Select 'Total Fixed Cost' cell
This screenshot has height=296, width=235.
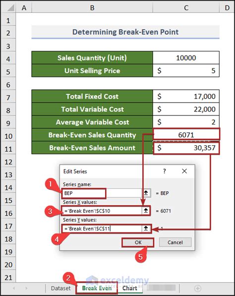click(x=92, y=97)
